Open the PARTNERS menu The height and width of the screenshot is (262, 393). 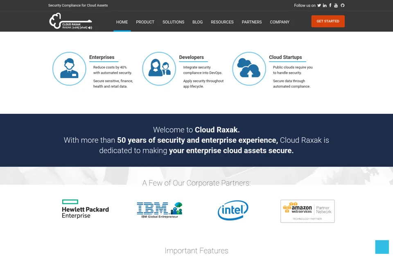coord(252,22)
